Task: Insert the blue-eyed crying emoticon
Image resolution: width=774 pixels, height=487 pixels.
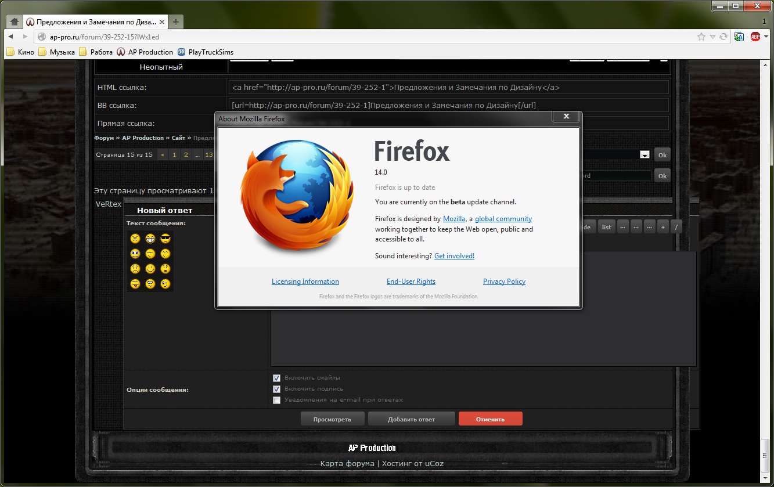Action: pyautogui.click(x=135, y=254)
